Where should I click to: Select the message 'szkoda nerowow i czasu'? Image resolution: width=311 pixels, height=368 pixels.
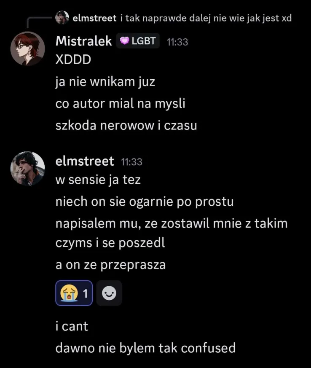pyautogui.click(x=126, y=125)
